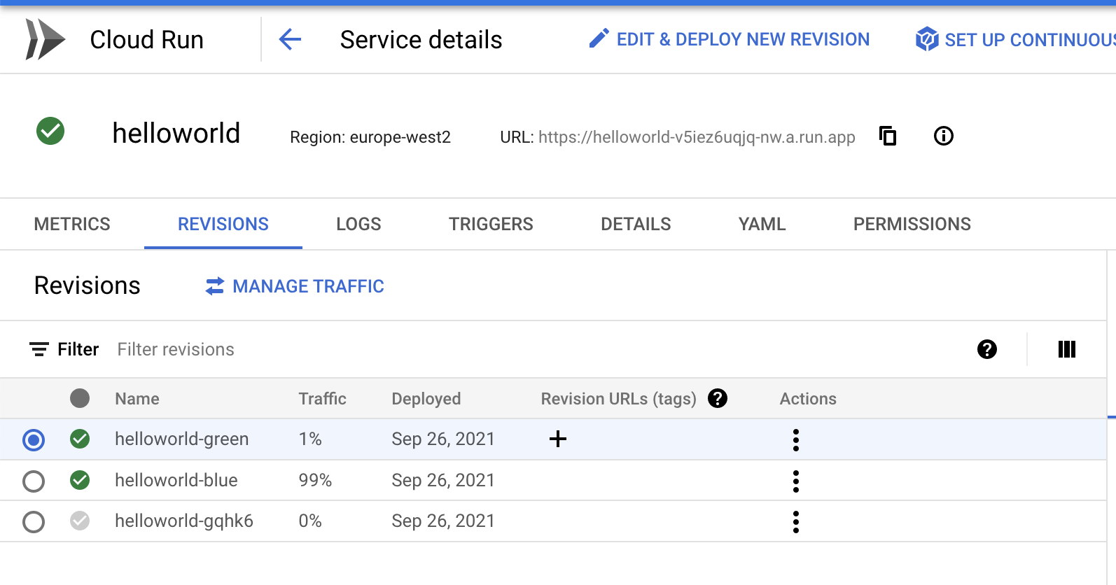Click the Actions column header
The height and width of the screenshot is (585, 1116).
(808, 399)
